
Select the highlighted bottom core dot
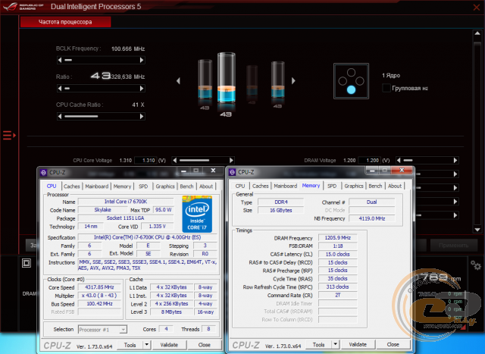[x=351, y=89]
